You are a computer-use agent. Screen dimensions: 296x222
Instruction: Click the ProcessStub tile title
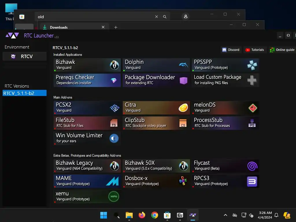pyautogui.click(x=208, y=120)
